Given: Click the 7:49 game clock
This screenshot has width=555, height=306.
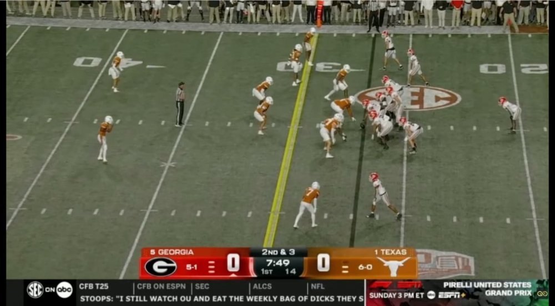Looking at the screenshot, I should [x=278, y=263].
